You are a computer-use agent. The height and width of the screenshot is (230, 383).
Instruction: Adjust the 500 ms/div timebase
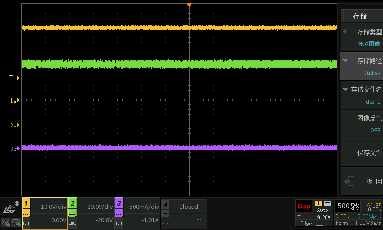pos(348,206)
